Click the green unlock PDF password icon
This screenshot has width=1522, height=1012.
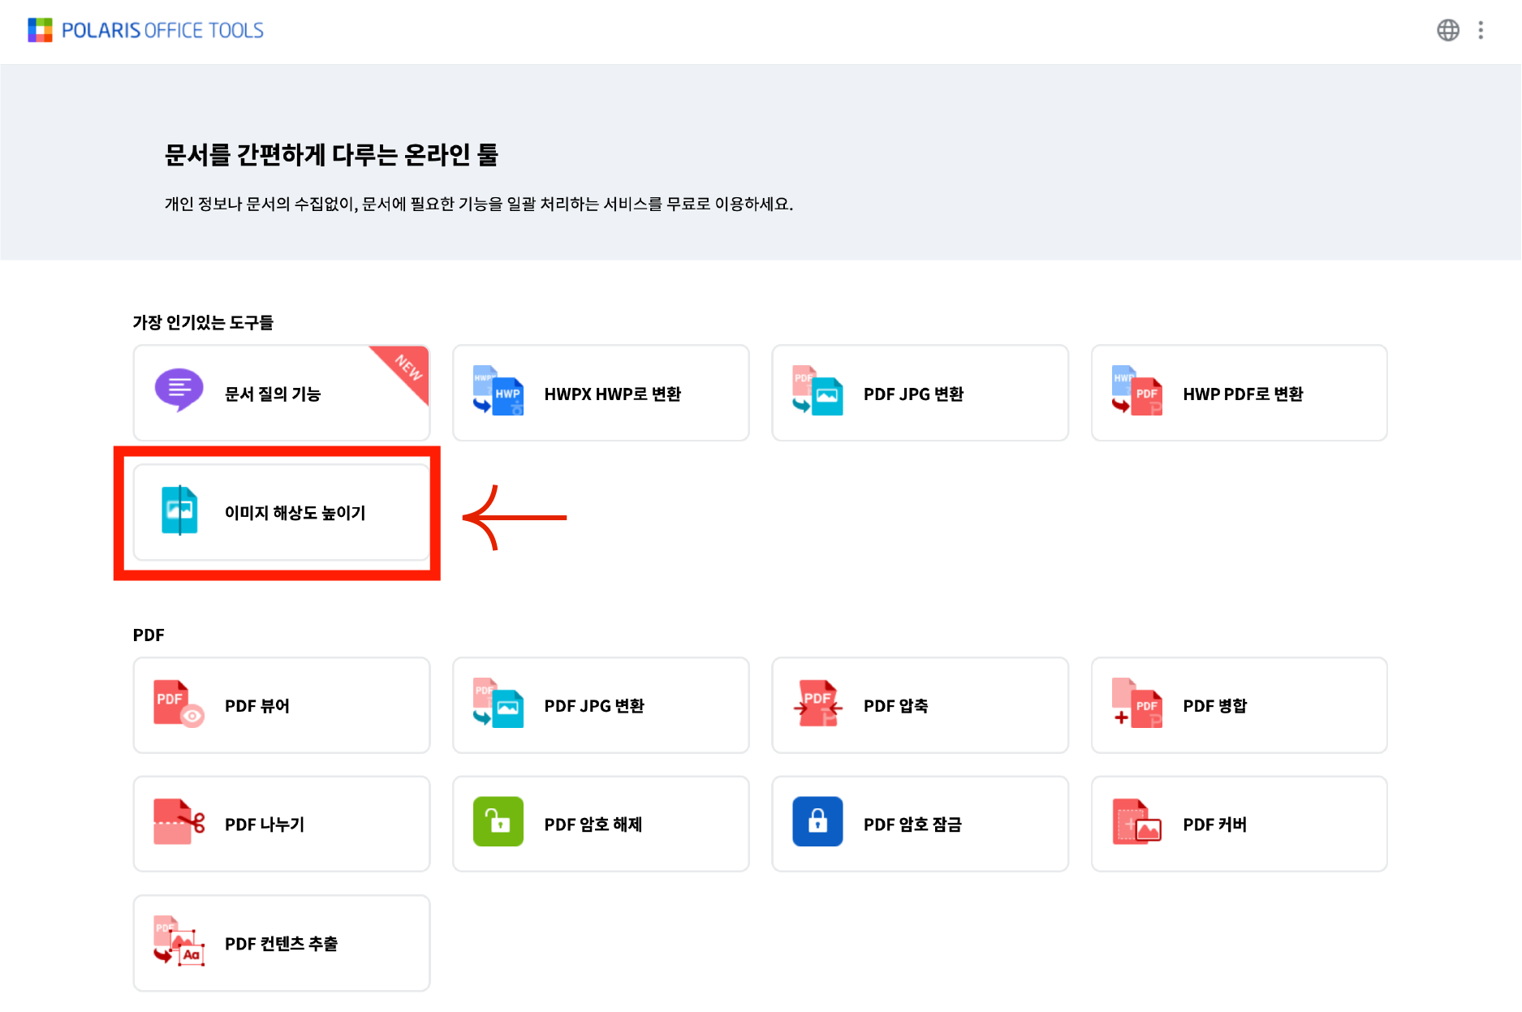tap(498, 821)
